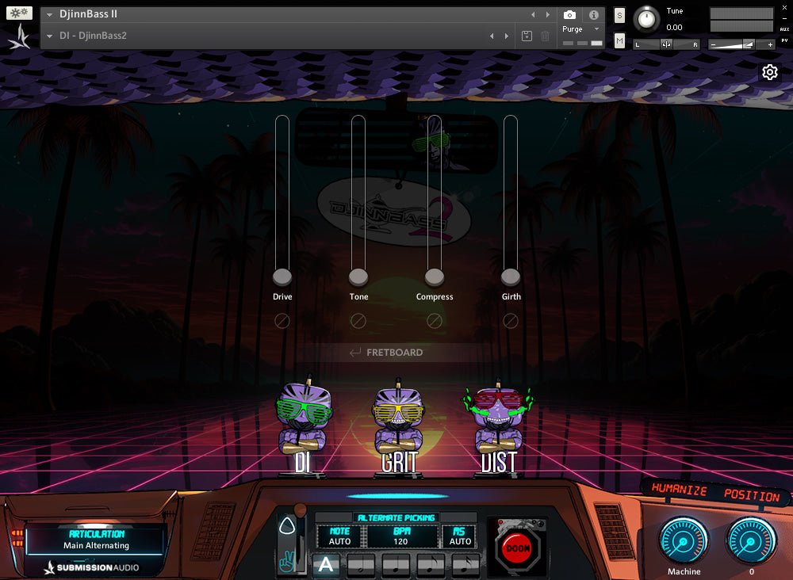
Task: Expand the DjinnBass II instrument dropdown
Action: (x=50, y=14)
